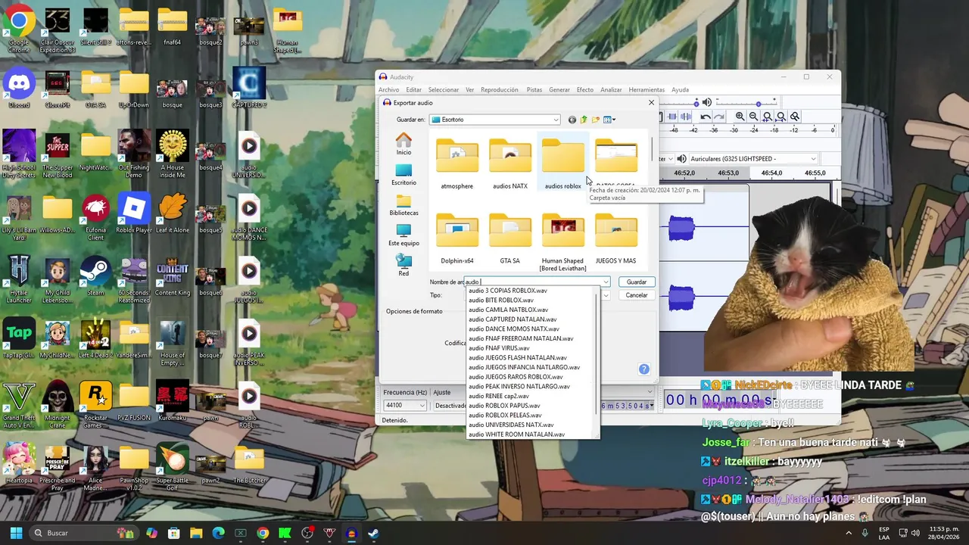Choose suggestion audio CAPTURED NATALAN.wav
Screen dimensions: 969x545
[513, 319]
